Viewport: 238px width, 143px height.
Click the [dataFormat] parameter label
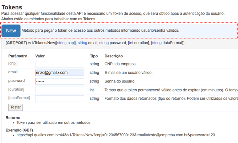[x=19, y=98]
